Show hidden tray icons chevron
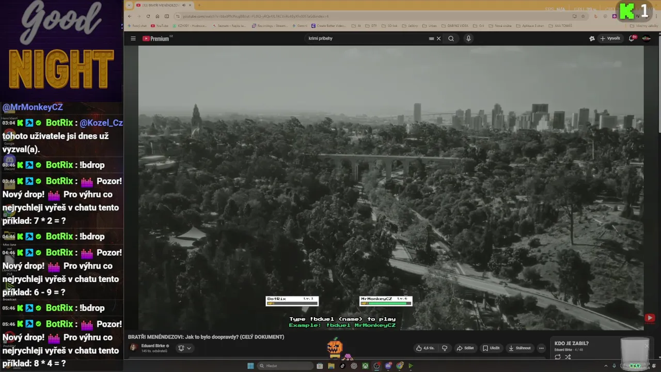Viewport: 661px width, 372px height. click(605, 366)
